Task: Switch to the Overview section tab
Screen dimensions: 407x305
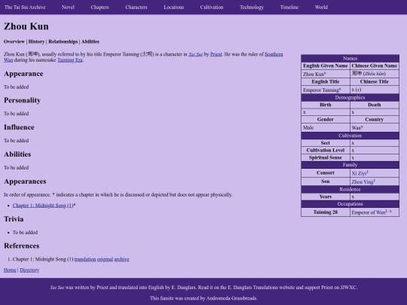Action: point(14,41)
